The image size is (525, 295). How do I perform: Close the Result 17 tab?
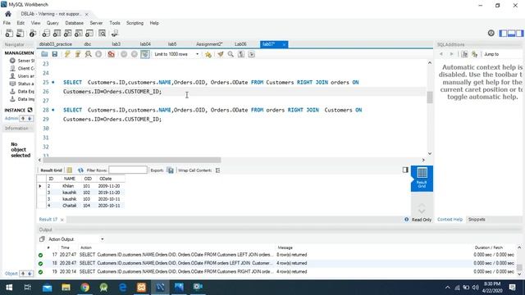(x=62, y=220)
